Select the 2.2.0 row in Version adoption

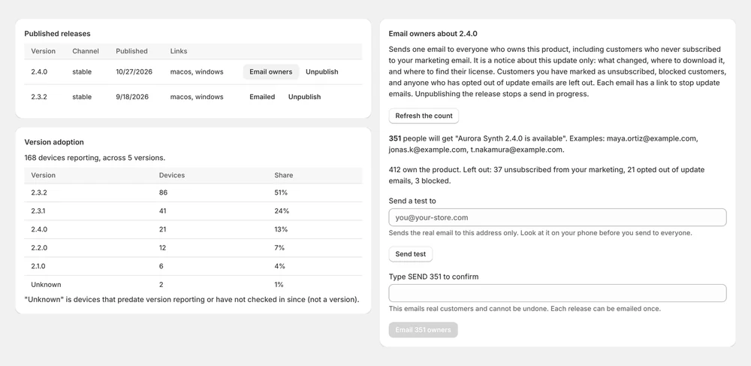[194, 248]
